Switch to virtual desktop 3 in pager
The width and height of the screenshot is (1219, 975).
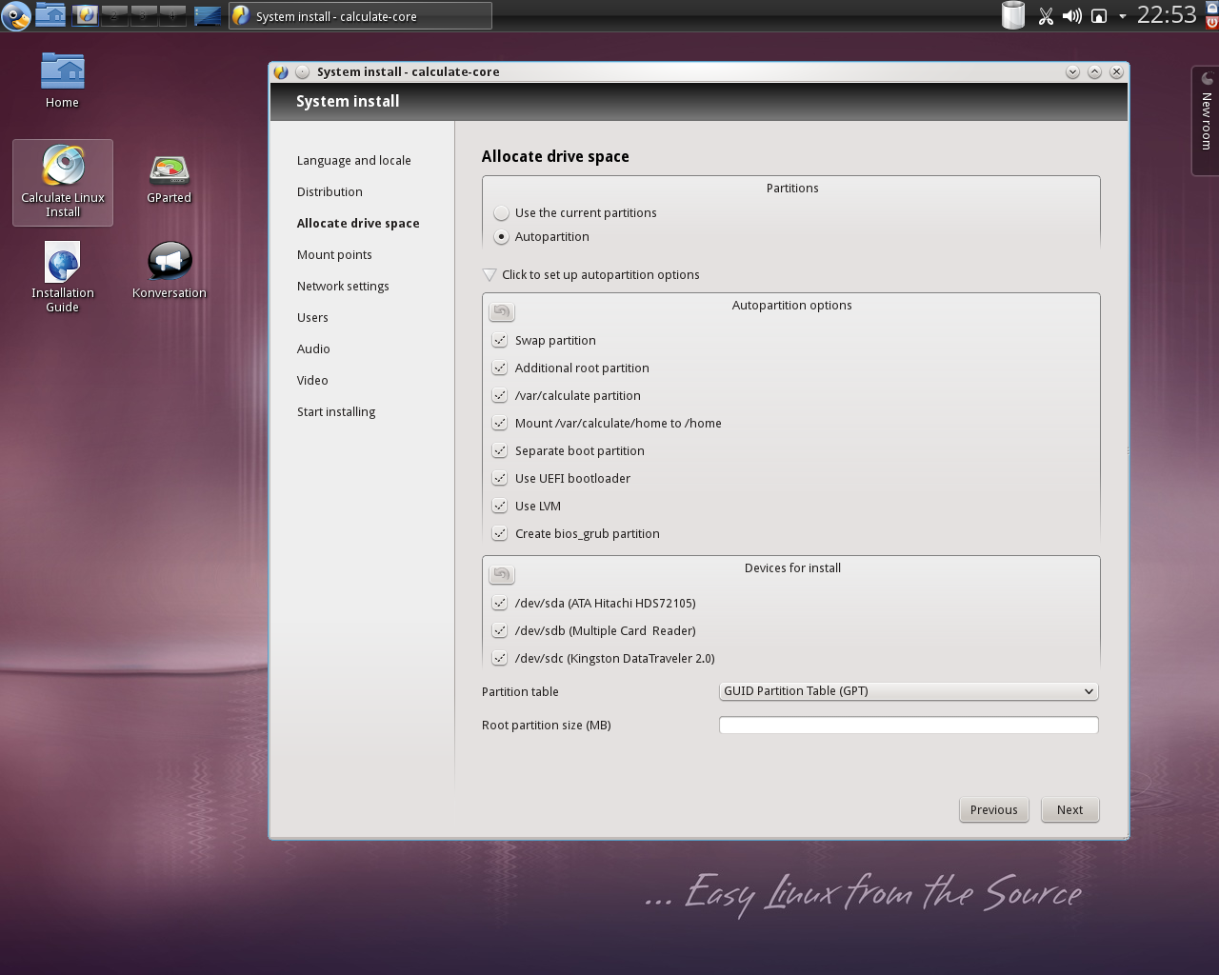(x=143, y=15)
